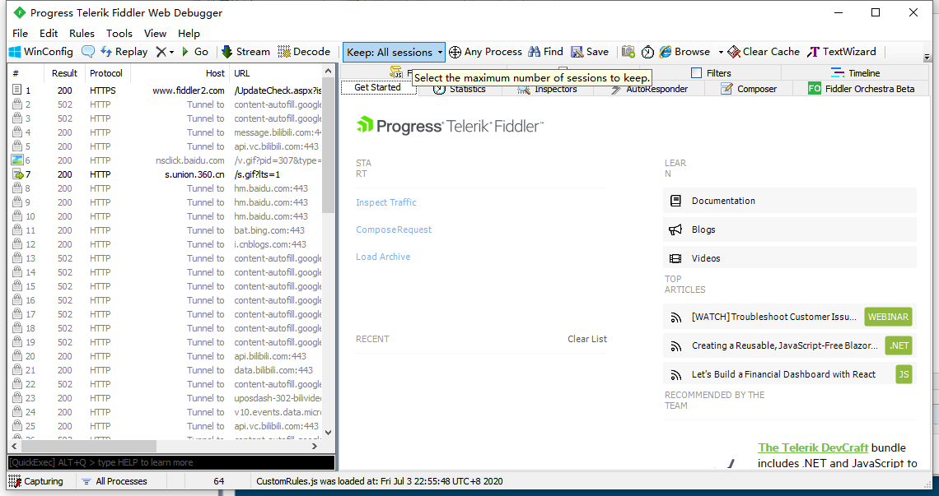
Task: Switch to the AutoResponder tab
Action: [649, 89]
